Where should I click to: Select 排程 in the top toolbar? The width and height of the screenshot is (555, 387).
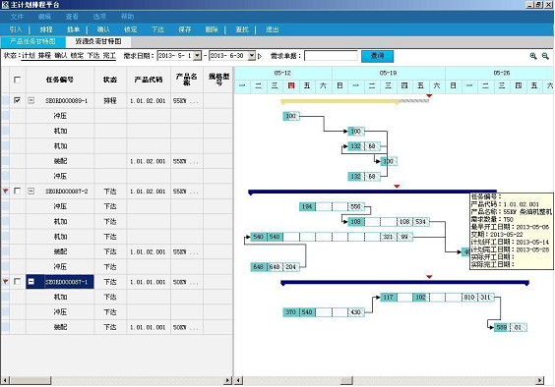click(x=45, y=29)
